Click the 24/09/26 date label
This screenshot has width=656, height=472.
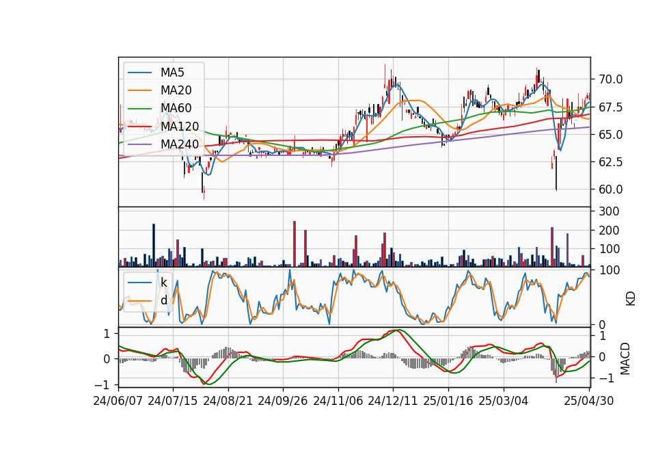point(282,402)
